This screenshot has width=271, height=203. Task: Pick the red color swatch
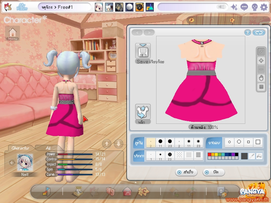[209, 154]
